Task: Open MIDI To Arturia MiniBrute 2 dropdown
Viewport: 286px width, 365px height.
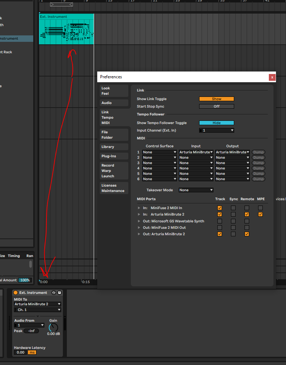Action: 38,304
